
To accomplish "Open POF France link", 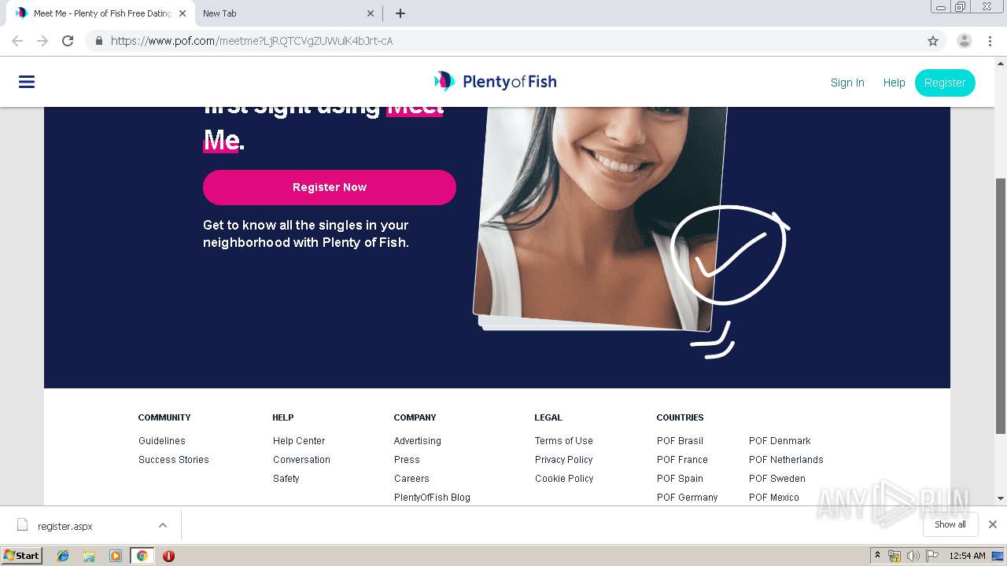I will (x=682, y=460).
